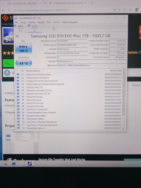The image size is (141, 188).
Task: Open File Explorer from the taskbar
Action: pyautogui.click(x=5, y=164)
